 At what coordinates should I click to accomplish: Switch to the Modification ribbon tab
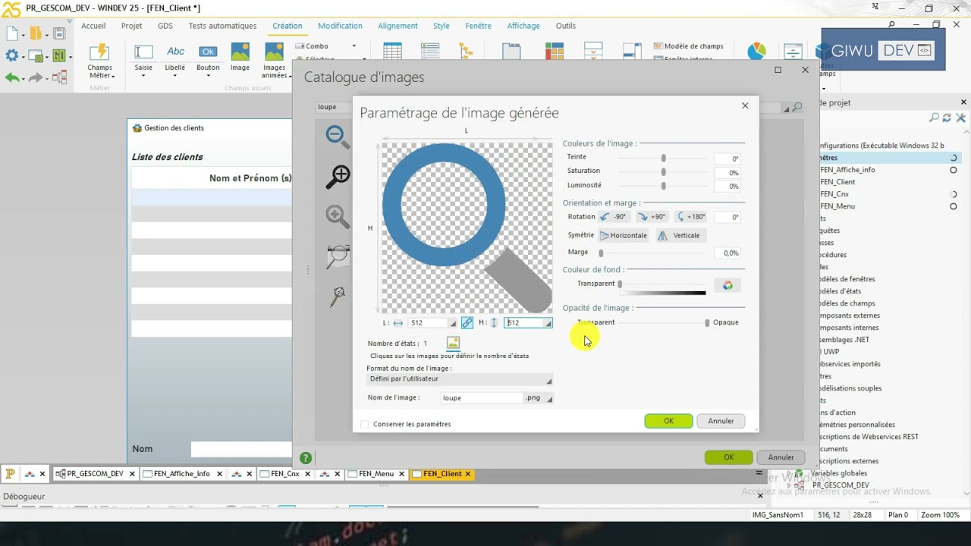click(340, 26)
